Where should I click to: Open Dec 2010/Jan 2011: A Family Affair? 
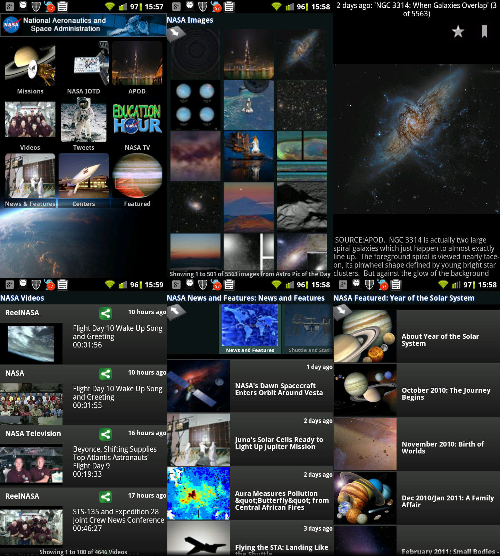pos(417,498)
